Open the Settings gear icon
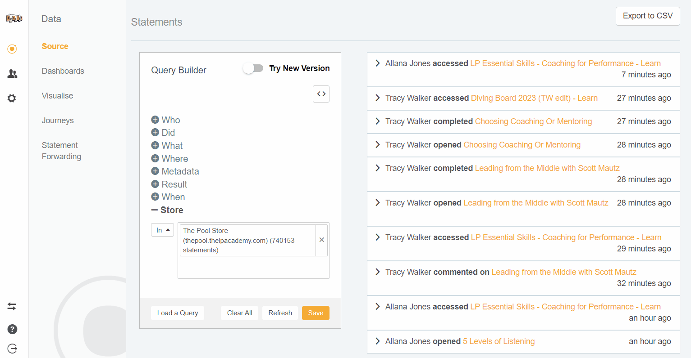This screenshot has height=358, width=691. click(12, 98)
